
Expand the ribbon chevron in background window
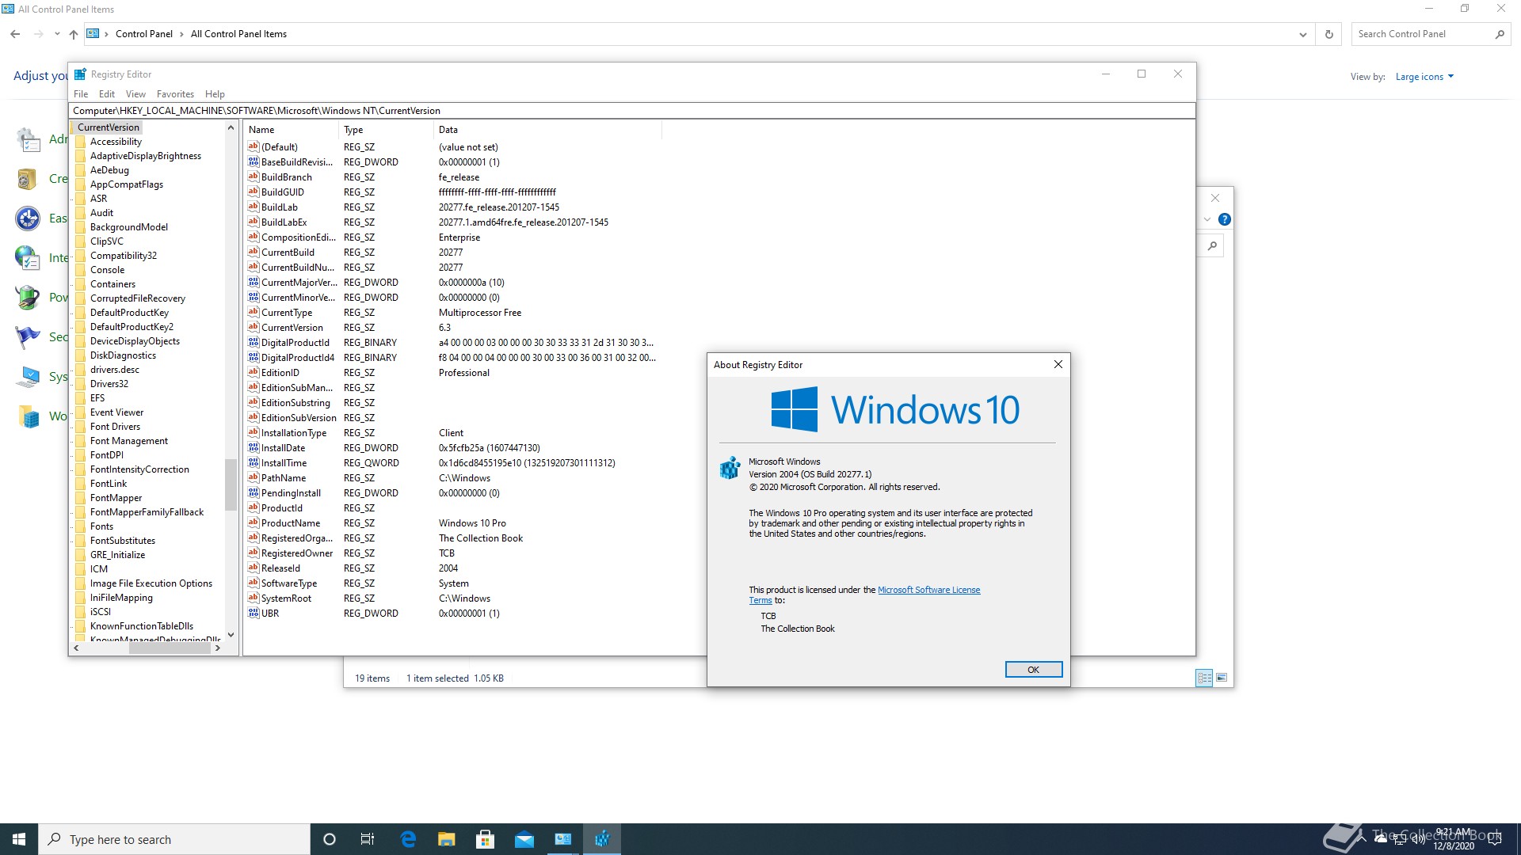1207,219
